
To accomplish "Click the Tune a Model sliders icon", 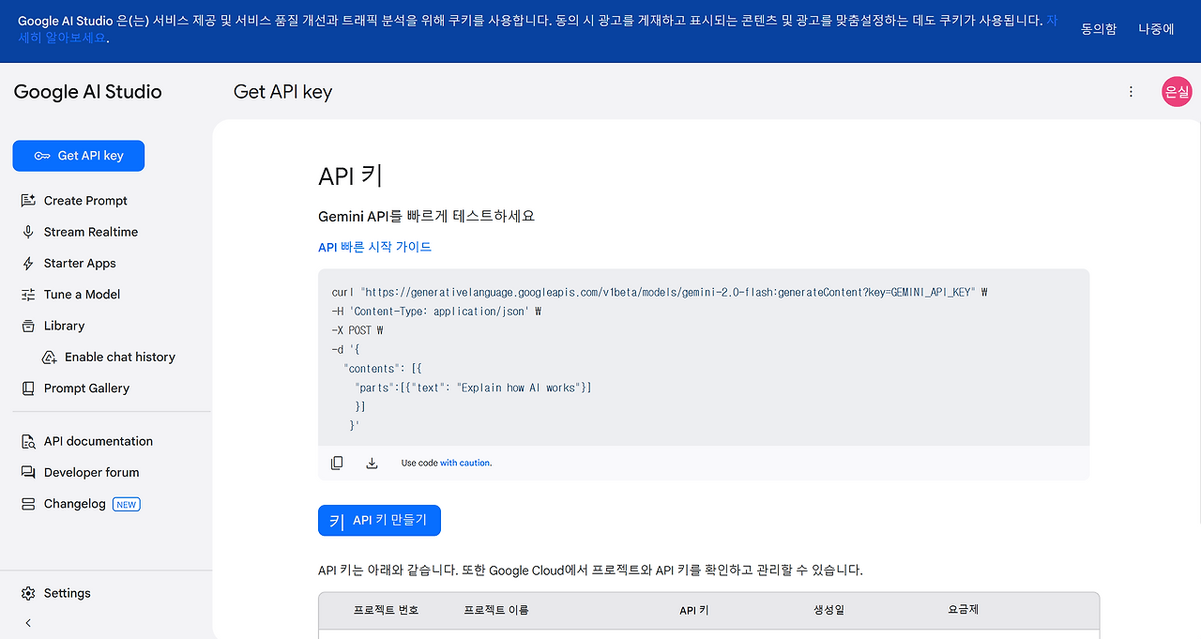I will tap(28, 295).
